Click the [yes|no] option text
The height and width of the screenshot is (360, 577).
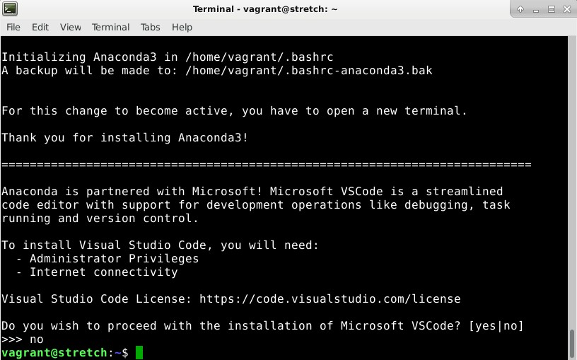[496, 326]
